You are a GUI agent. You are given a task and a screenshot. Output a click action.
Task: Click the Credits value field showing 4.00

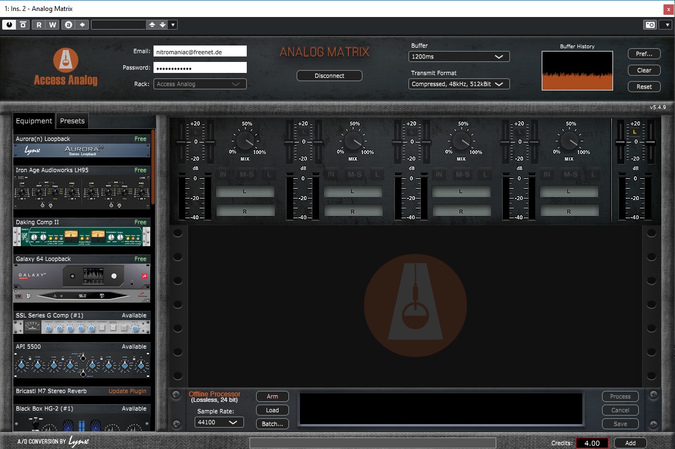coord(592,443)
